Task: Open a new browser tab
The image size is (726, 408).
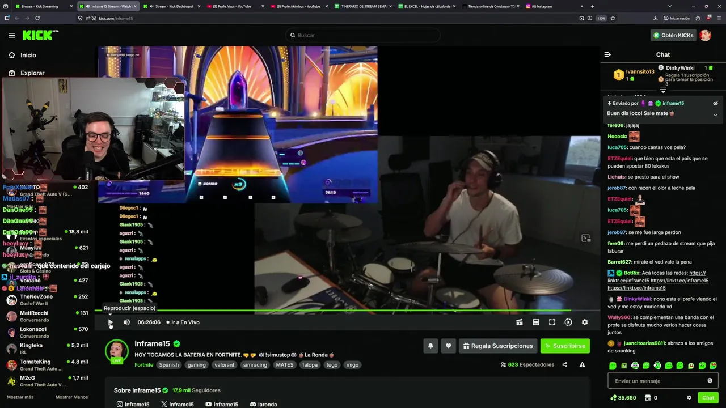Action: tap(593, 6)
